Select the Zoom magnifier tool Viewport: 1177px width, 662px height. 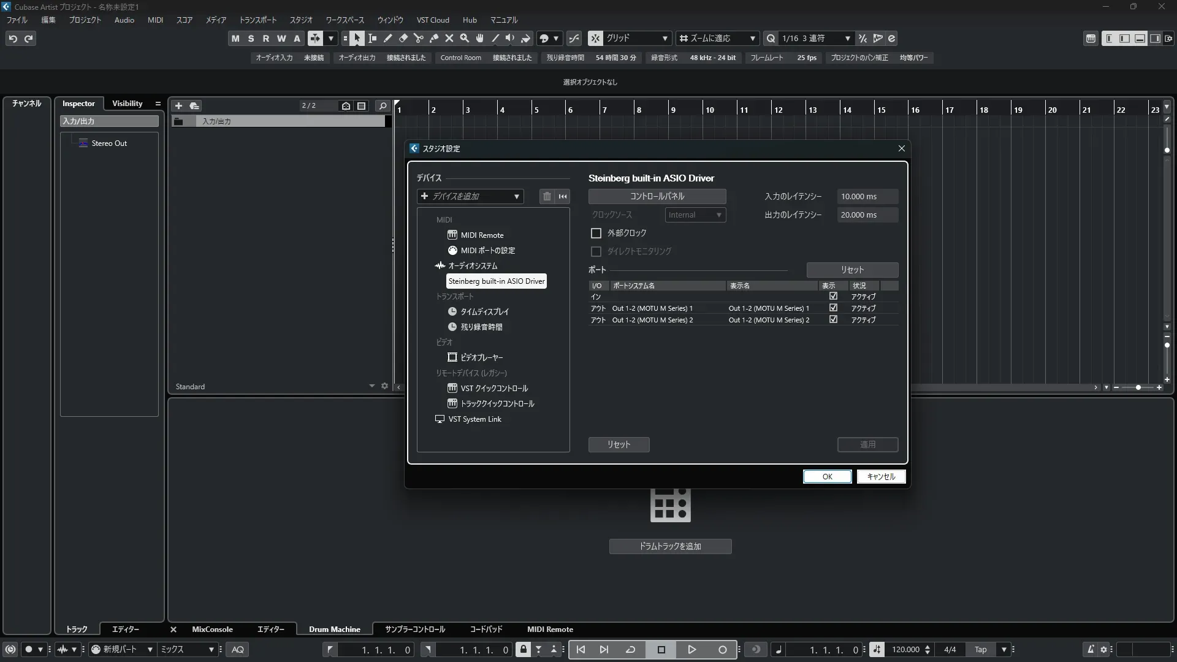(x=465, y=39)
